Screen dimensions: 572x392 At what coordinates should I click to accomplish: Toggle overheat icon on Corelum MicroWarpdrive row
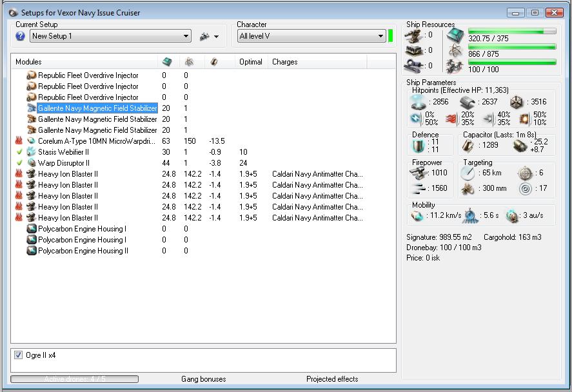point(19,141)
